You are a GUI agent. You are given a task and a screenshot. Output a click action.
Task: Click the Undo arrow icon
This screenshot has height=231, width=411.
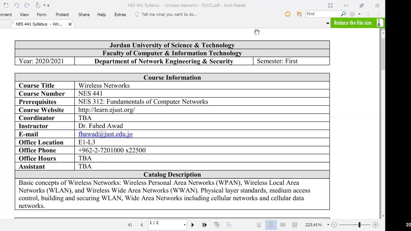[x=17, y=5]
